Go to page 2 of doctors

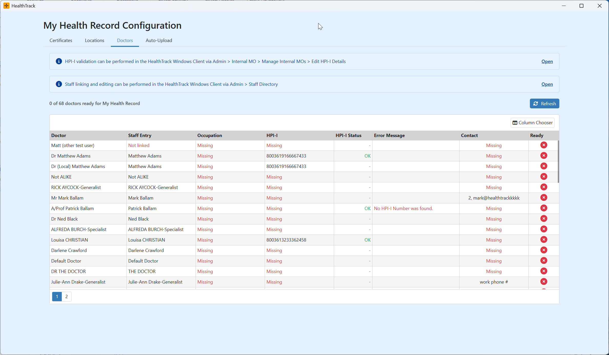67,297
